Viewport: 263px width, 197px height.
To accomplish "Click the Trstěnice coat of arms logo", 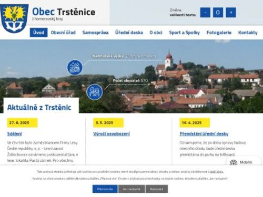I will 14,18.
